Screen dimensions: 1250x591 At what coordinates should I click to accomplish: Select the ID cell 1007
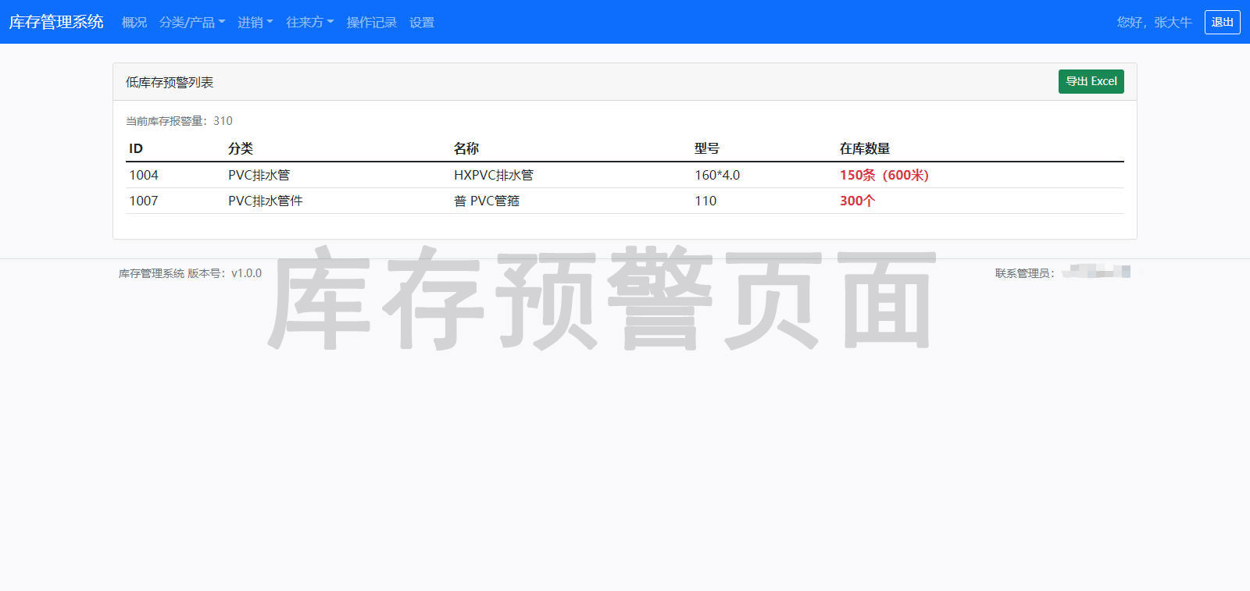click(x=144, y=201)
